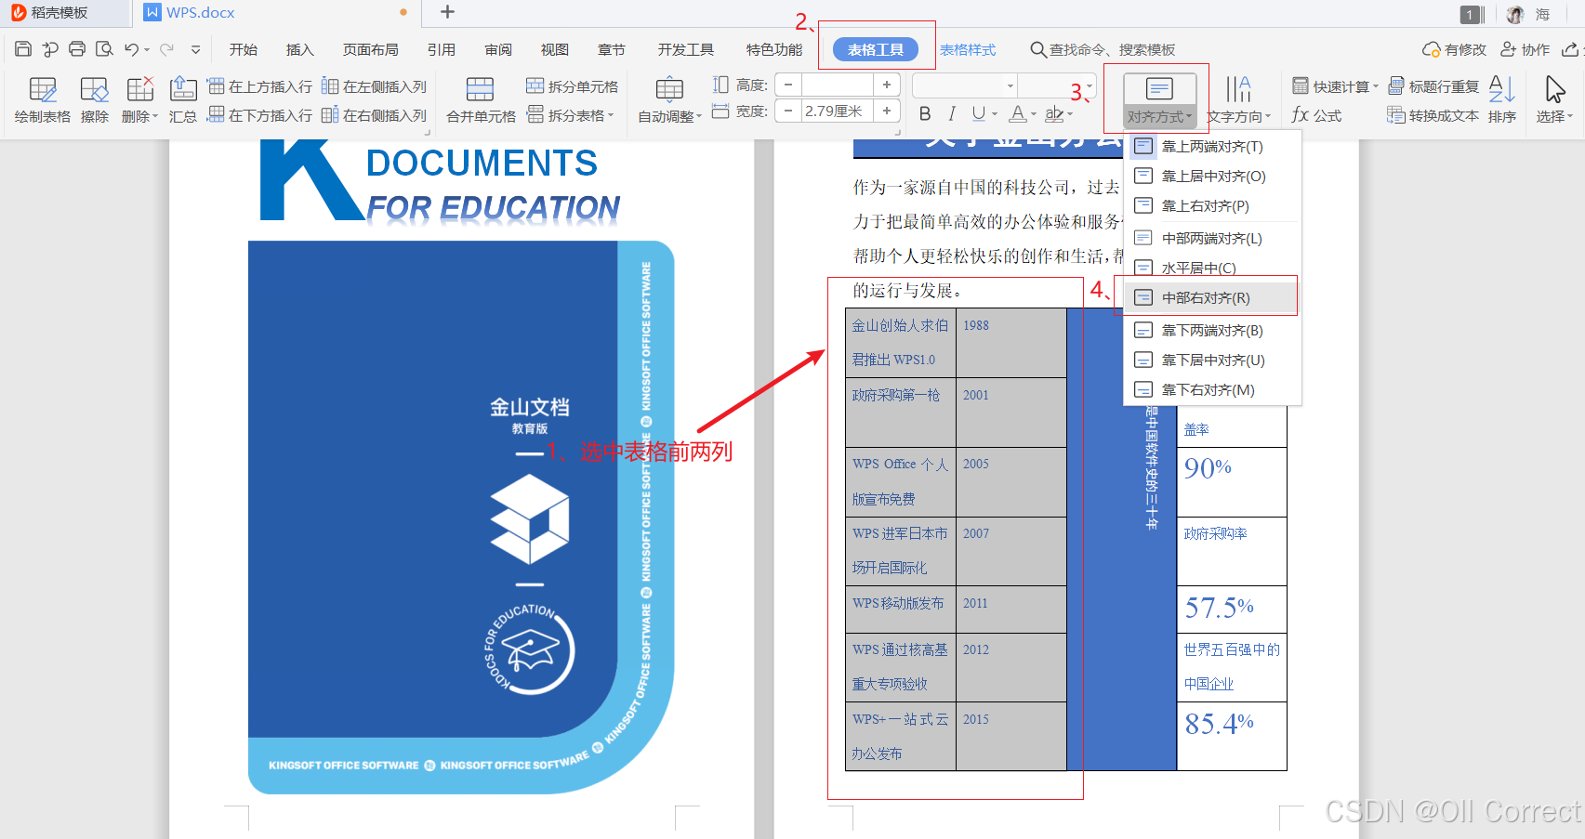Open Split Table (拆分表格) dropdown
1585x839 pixels.
571,115
